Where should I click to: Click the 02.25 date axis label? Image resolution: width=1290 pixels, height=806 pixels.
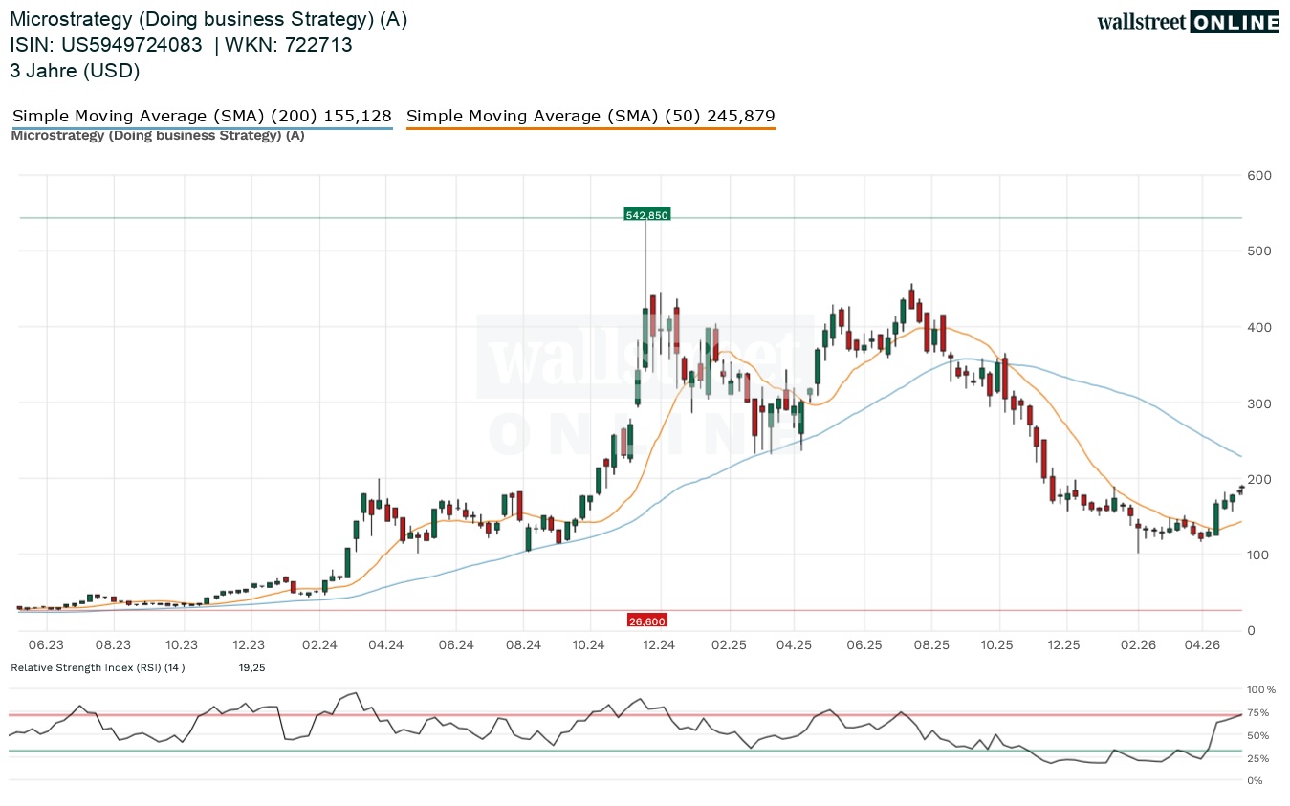pyautogui.click(x=728, y=645)
